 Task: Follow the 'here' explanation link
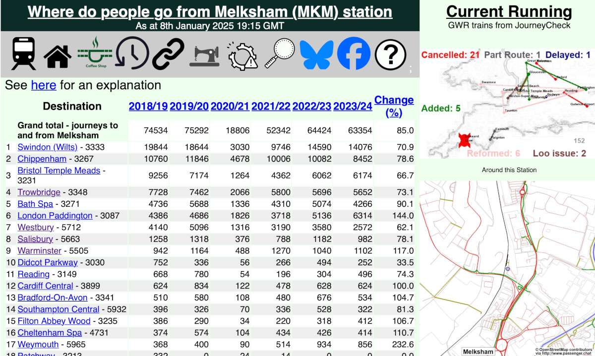pos(43,85)
